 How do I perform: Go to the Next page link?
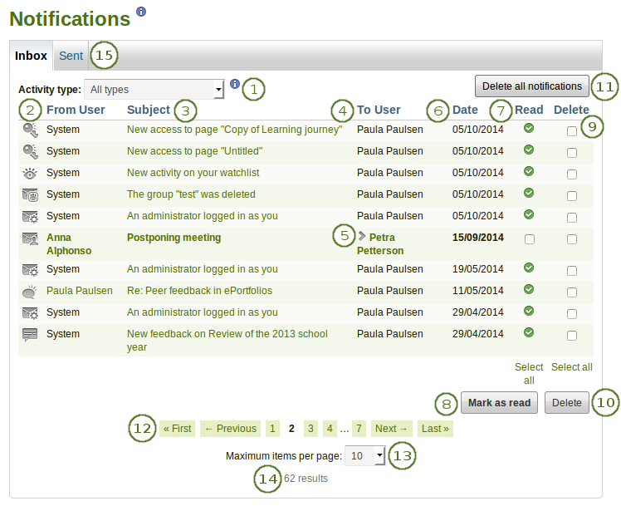pyautogui.click(x=391, y=429)
